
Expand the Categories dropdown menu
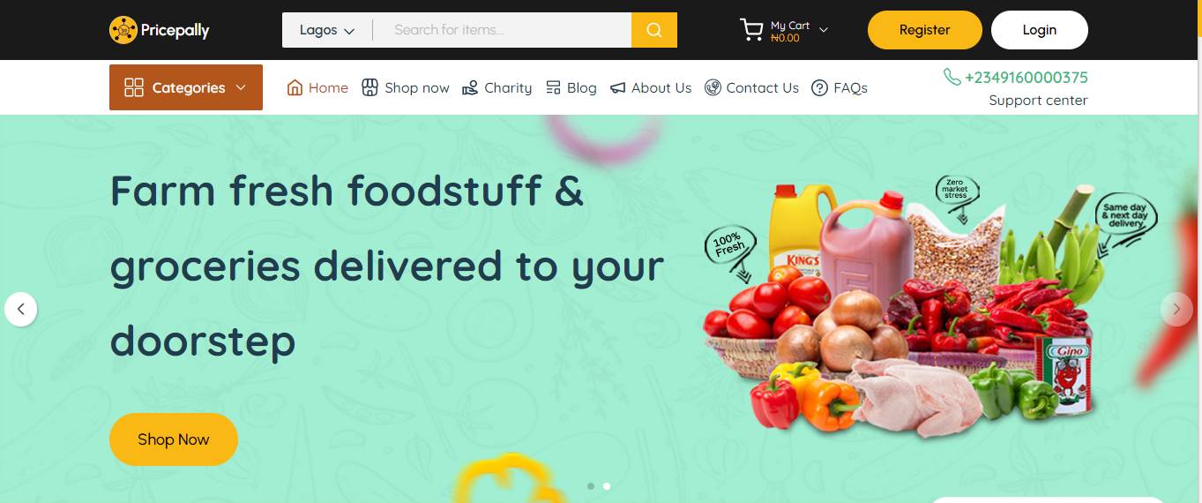(x=186, y=87)
